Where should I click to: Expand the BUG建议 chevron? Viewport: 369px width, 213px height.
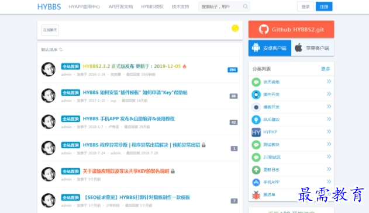329,119
